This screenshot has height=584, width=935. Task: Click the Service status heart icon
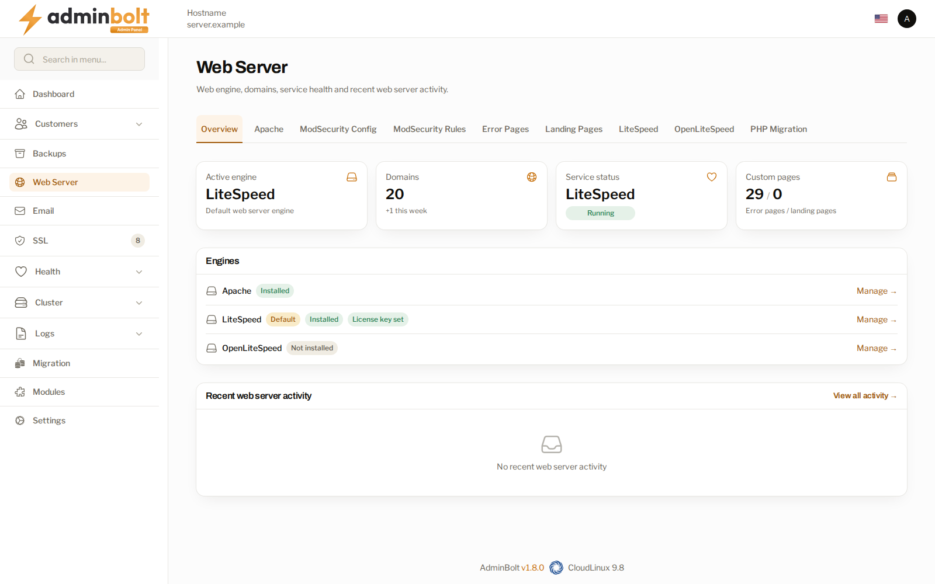tap(712, 177)
